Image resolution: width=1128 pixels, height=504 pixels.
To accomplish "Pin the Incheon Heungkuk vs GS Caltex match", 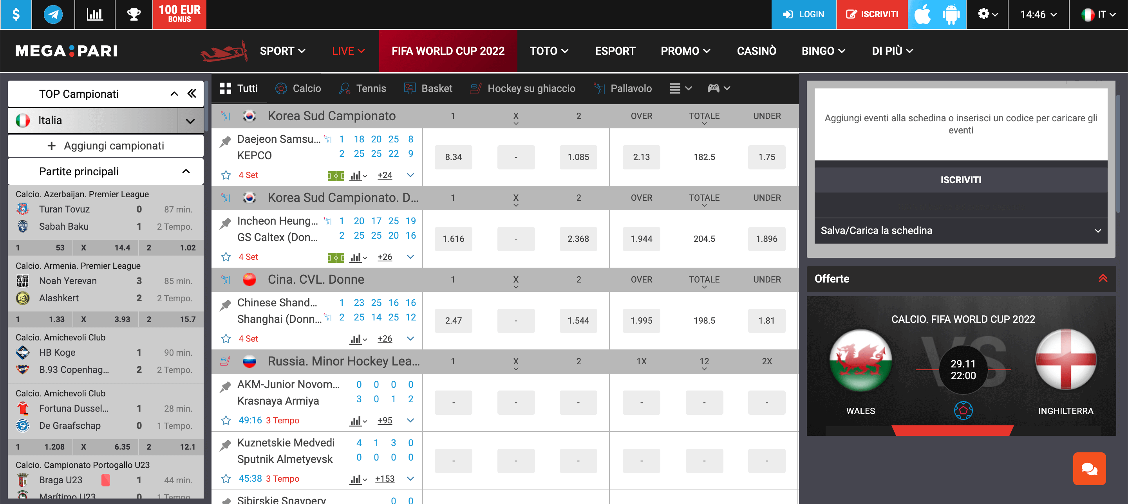I will tap(225, 223).
